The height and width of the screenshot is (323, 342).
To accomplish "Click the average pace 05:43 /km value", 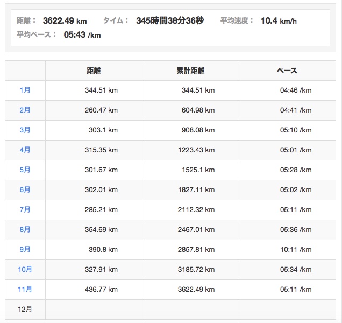I will pos(82,35).
